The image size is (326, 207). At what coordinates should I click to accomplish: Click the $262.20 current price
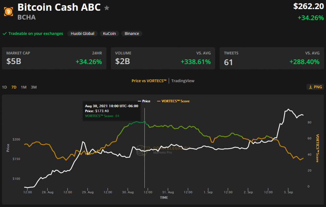click(308, 6)
